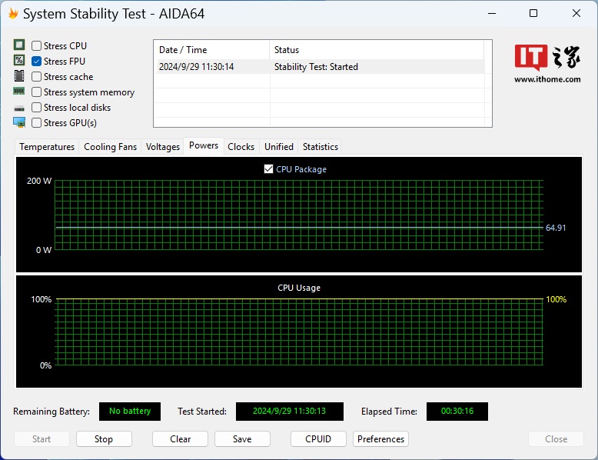The height and width of the screenshot is (460, 598).
Task: Click the Date / Time column header
Action: (x=211, y=50)
